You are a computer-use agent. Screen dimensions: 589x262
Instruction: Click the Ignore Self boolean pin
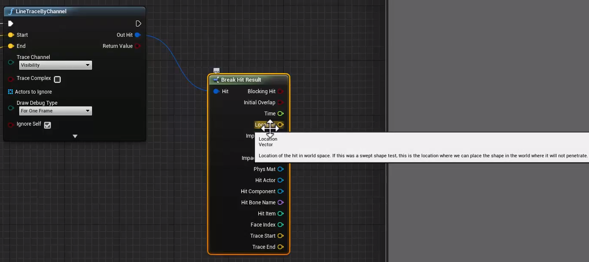(x=11, y=125)
